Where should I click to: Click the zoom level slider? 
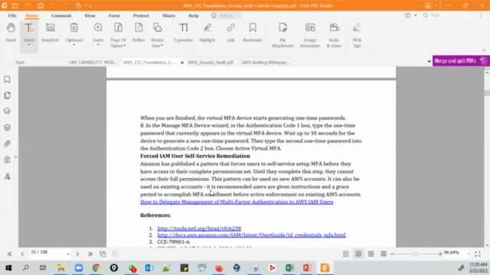point(416,254)
